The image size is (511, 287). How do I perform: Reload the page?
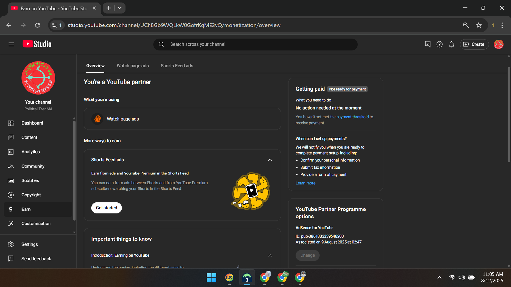pyautogui.click(x=37, y=25)
